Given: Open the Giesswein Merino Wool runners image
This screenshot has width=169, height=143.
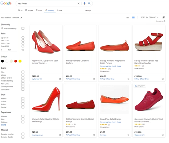Looking at the screenshot, I should tap(149, 99).
